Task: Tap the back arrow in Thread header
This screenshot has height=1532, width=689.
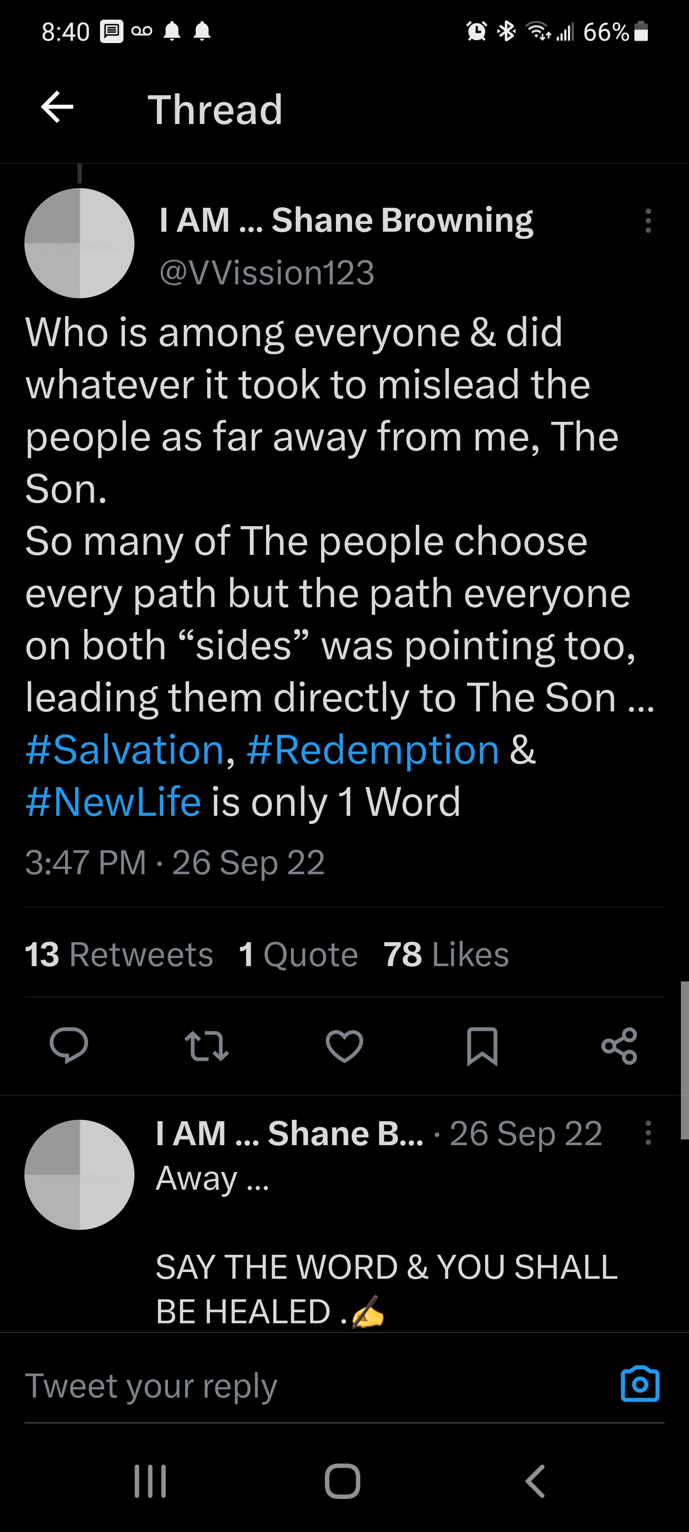Action: (57, 108)
